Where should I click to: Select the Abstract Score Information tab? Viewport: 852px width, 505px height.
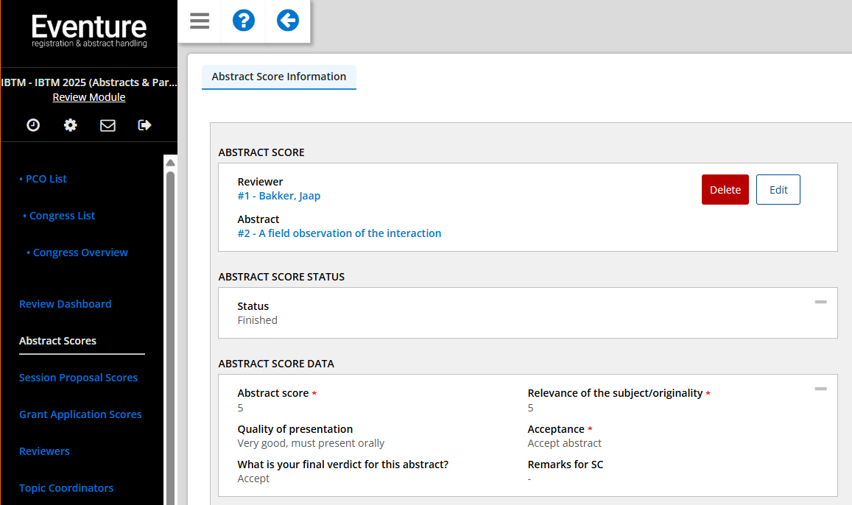point(278,77)
